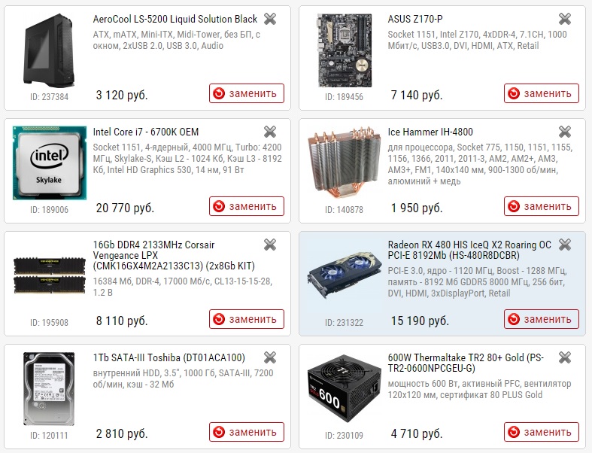Delete Radeon RX 480 card using X icon
The image size is (592, 453).
(565, 245)
